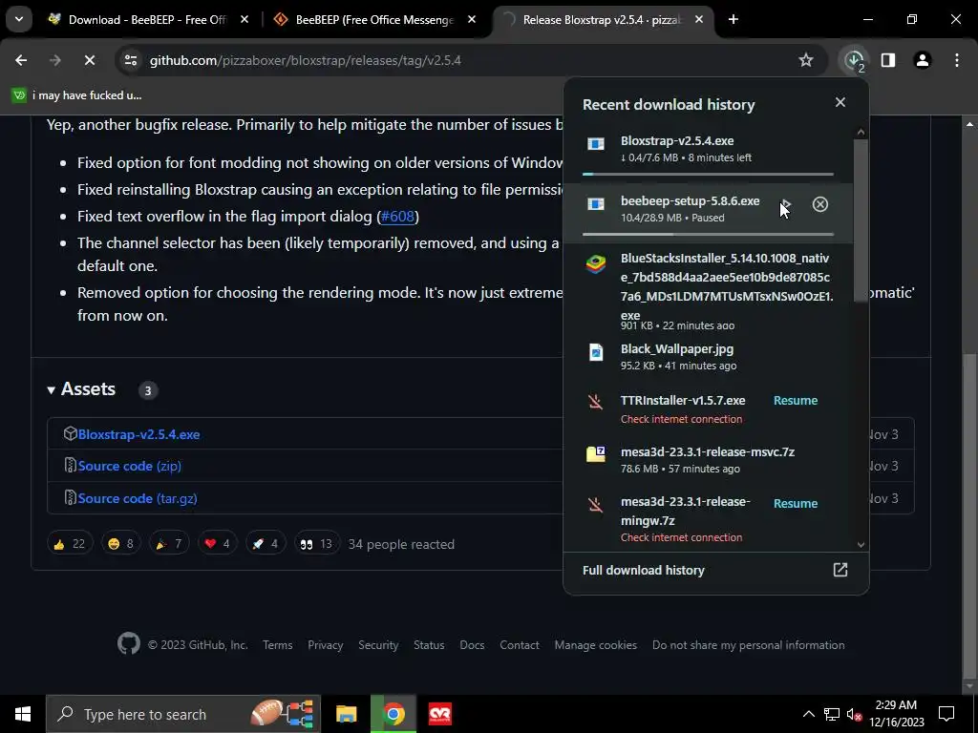Open the Chrome side panel
The image size is (978, 733).
888,60
